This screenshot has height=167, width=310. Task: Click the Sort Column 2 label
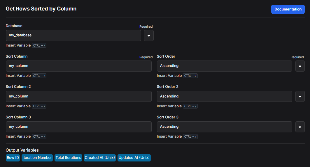click(x=18, y=87)
